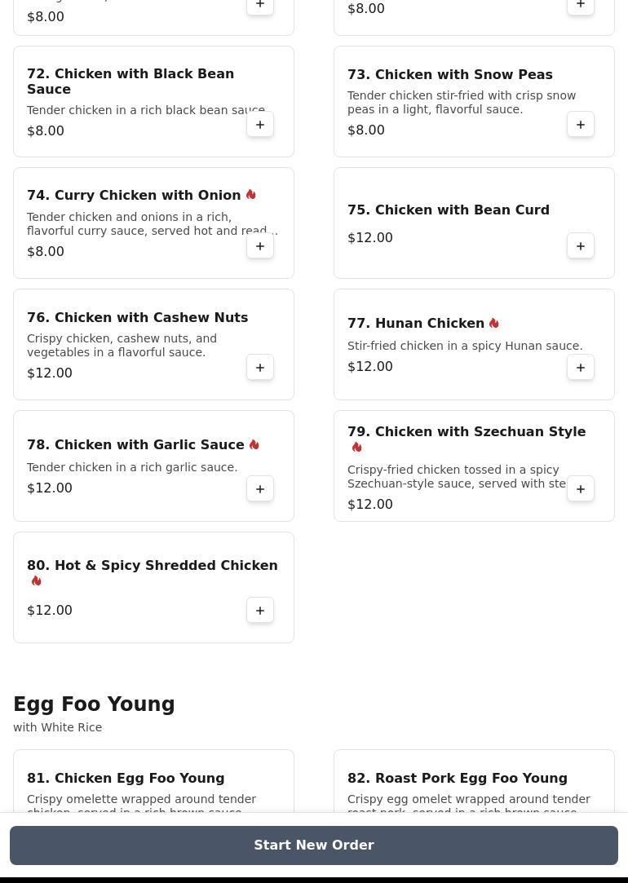
Task: Add Hunan Chicken to the order
Action: pos(581,368)
